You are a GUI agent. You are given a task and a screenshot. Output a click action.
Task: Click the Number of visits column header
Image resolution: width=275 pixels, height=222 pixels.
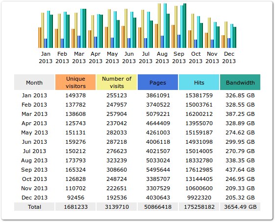click(x=117, y=82)
